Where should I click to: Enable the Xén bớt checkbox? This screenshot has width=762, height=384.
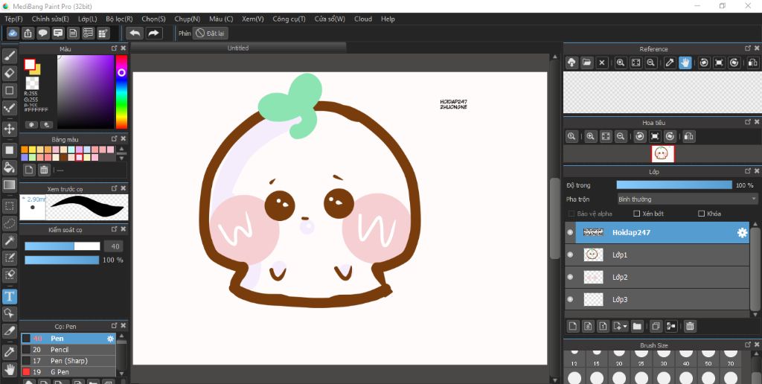(637, 214)
